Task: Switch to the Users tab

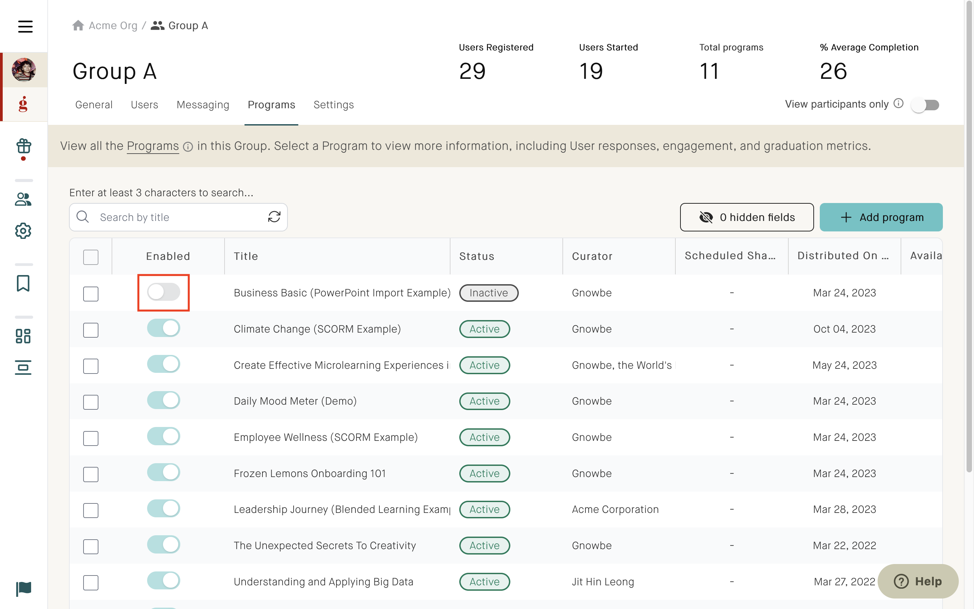Action: pos(144,105)
